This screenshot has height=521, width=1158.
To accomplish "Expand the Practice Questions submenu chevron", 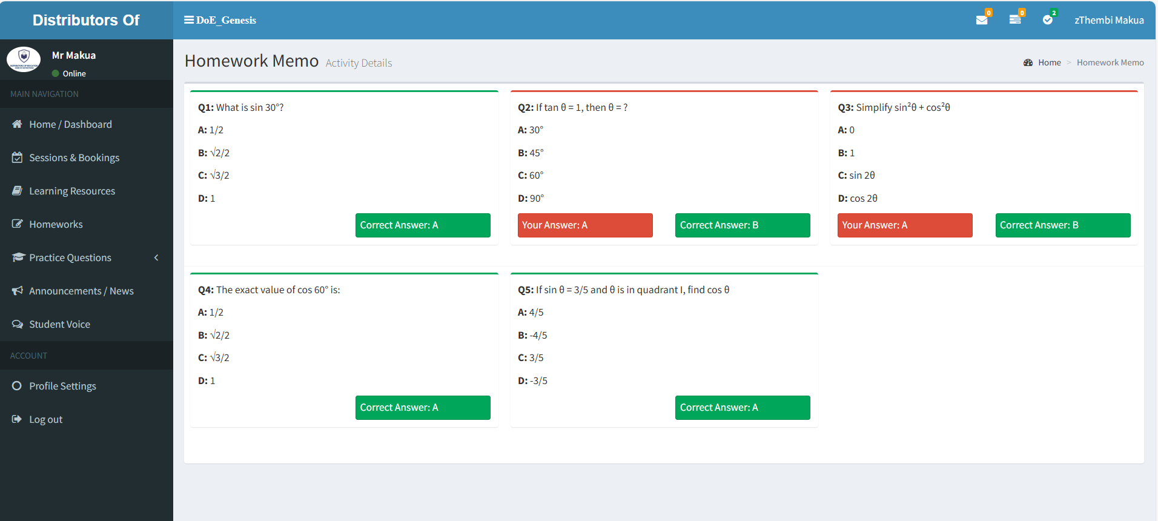I will 156,257.
